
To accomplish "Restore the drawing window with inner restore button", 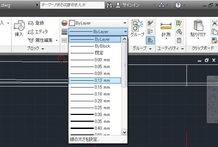I will pos(207,60).
